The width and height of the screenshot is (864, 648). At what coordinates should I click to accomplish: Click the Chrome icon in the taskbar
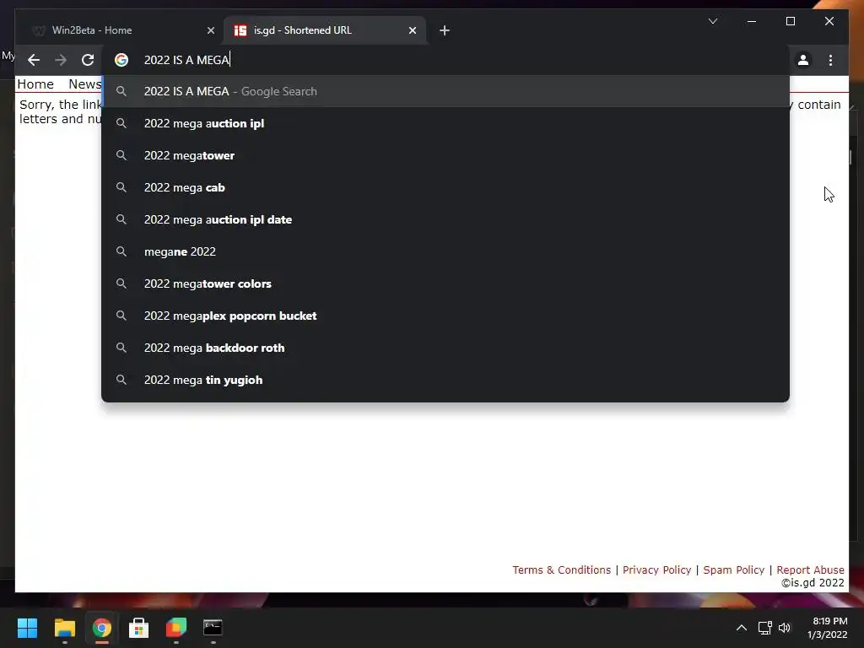[101, 628]
